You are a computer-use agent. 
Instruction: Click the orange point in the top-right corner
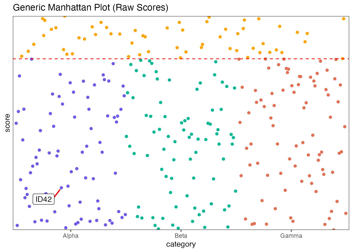tap(344, 19)
